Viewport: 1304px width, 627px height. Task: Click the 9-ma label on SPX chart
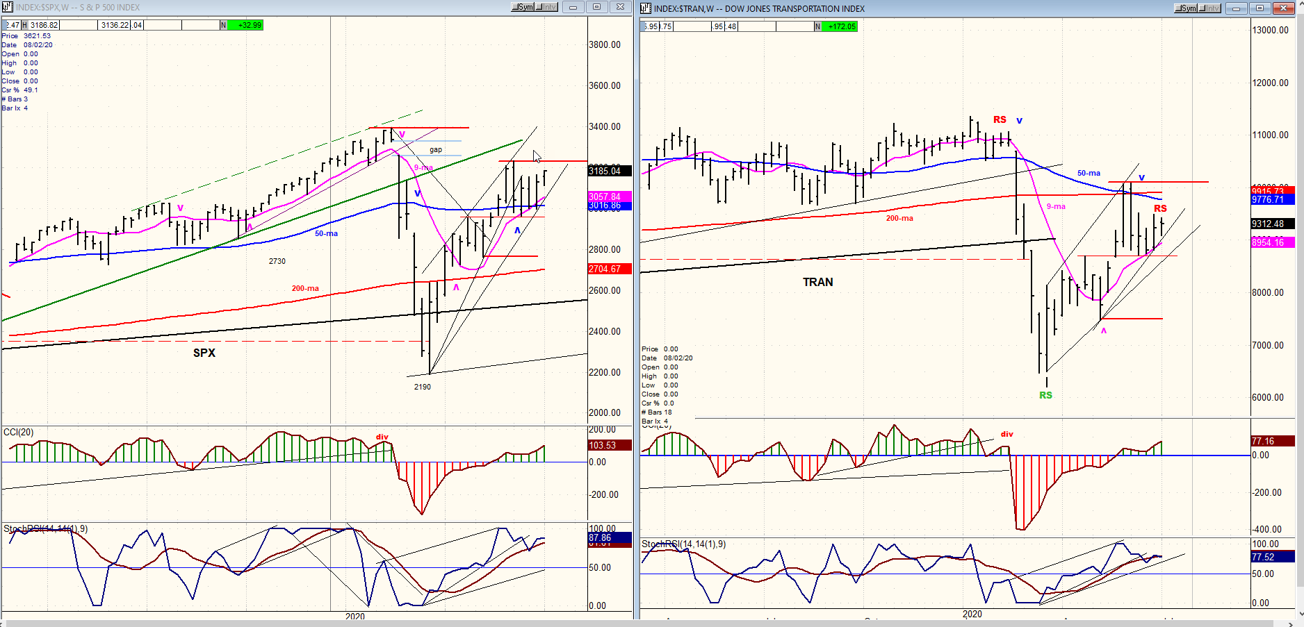(x=423, y=167)
